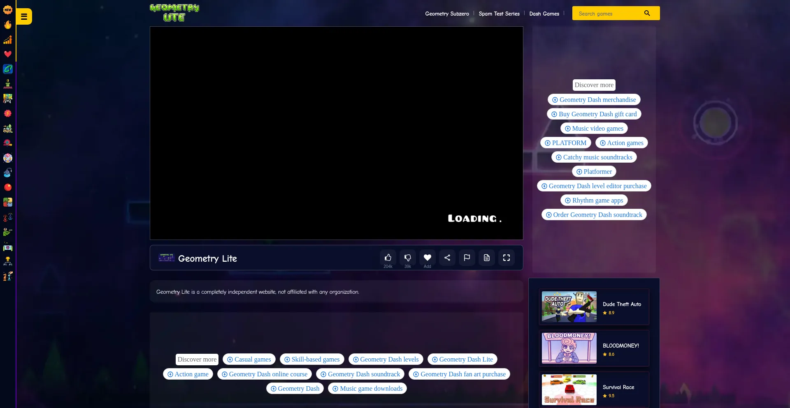Open the Casual games link
The height and width of the screenshot is (408, 790).
coord(249,360)
